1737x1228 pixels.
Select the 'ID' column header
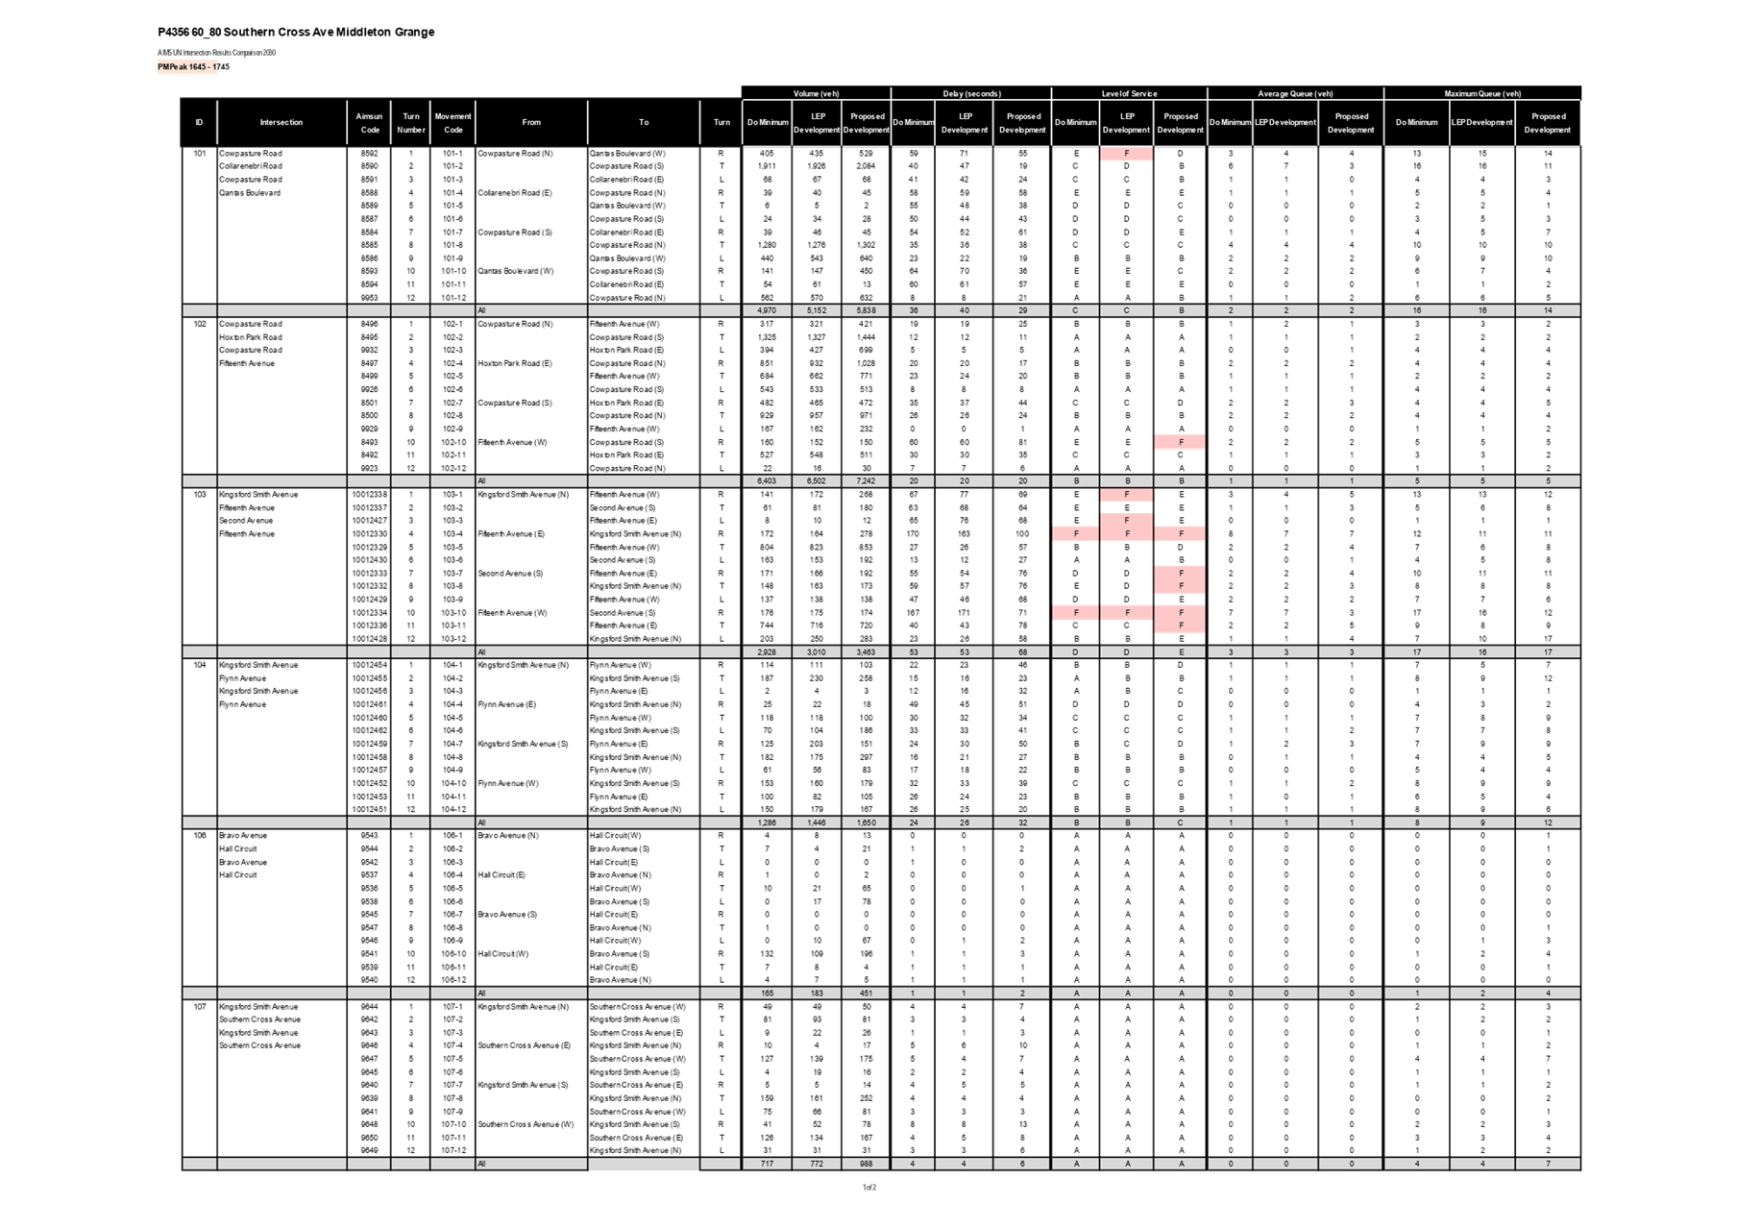point(199,122)
